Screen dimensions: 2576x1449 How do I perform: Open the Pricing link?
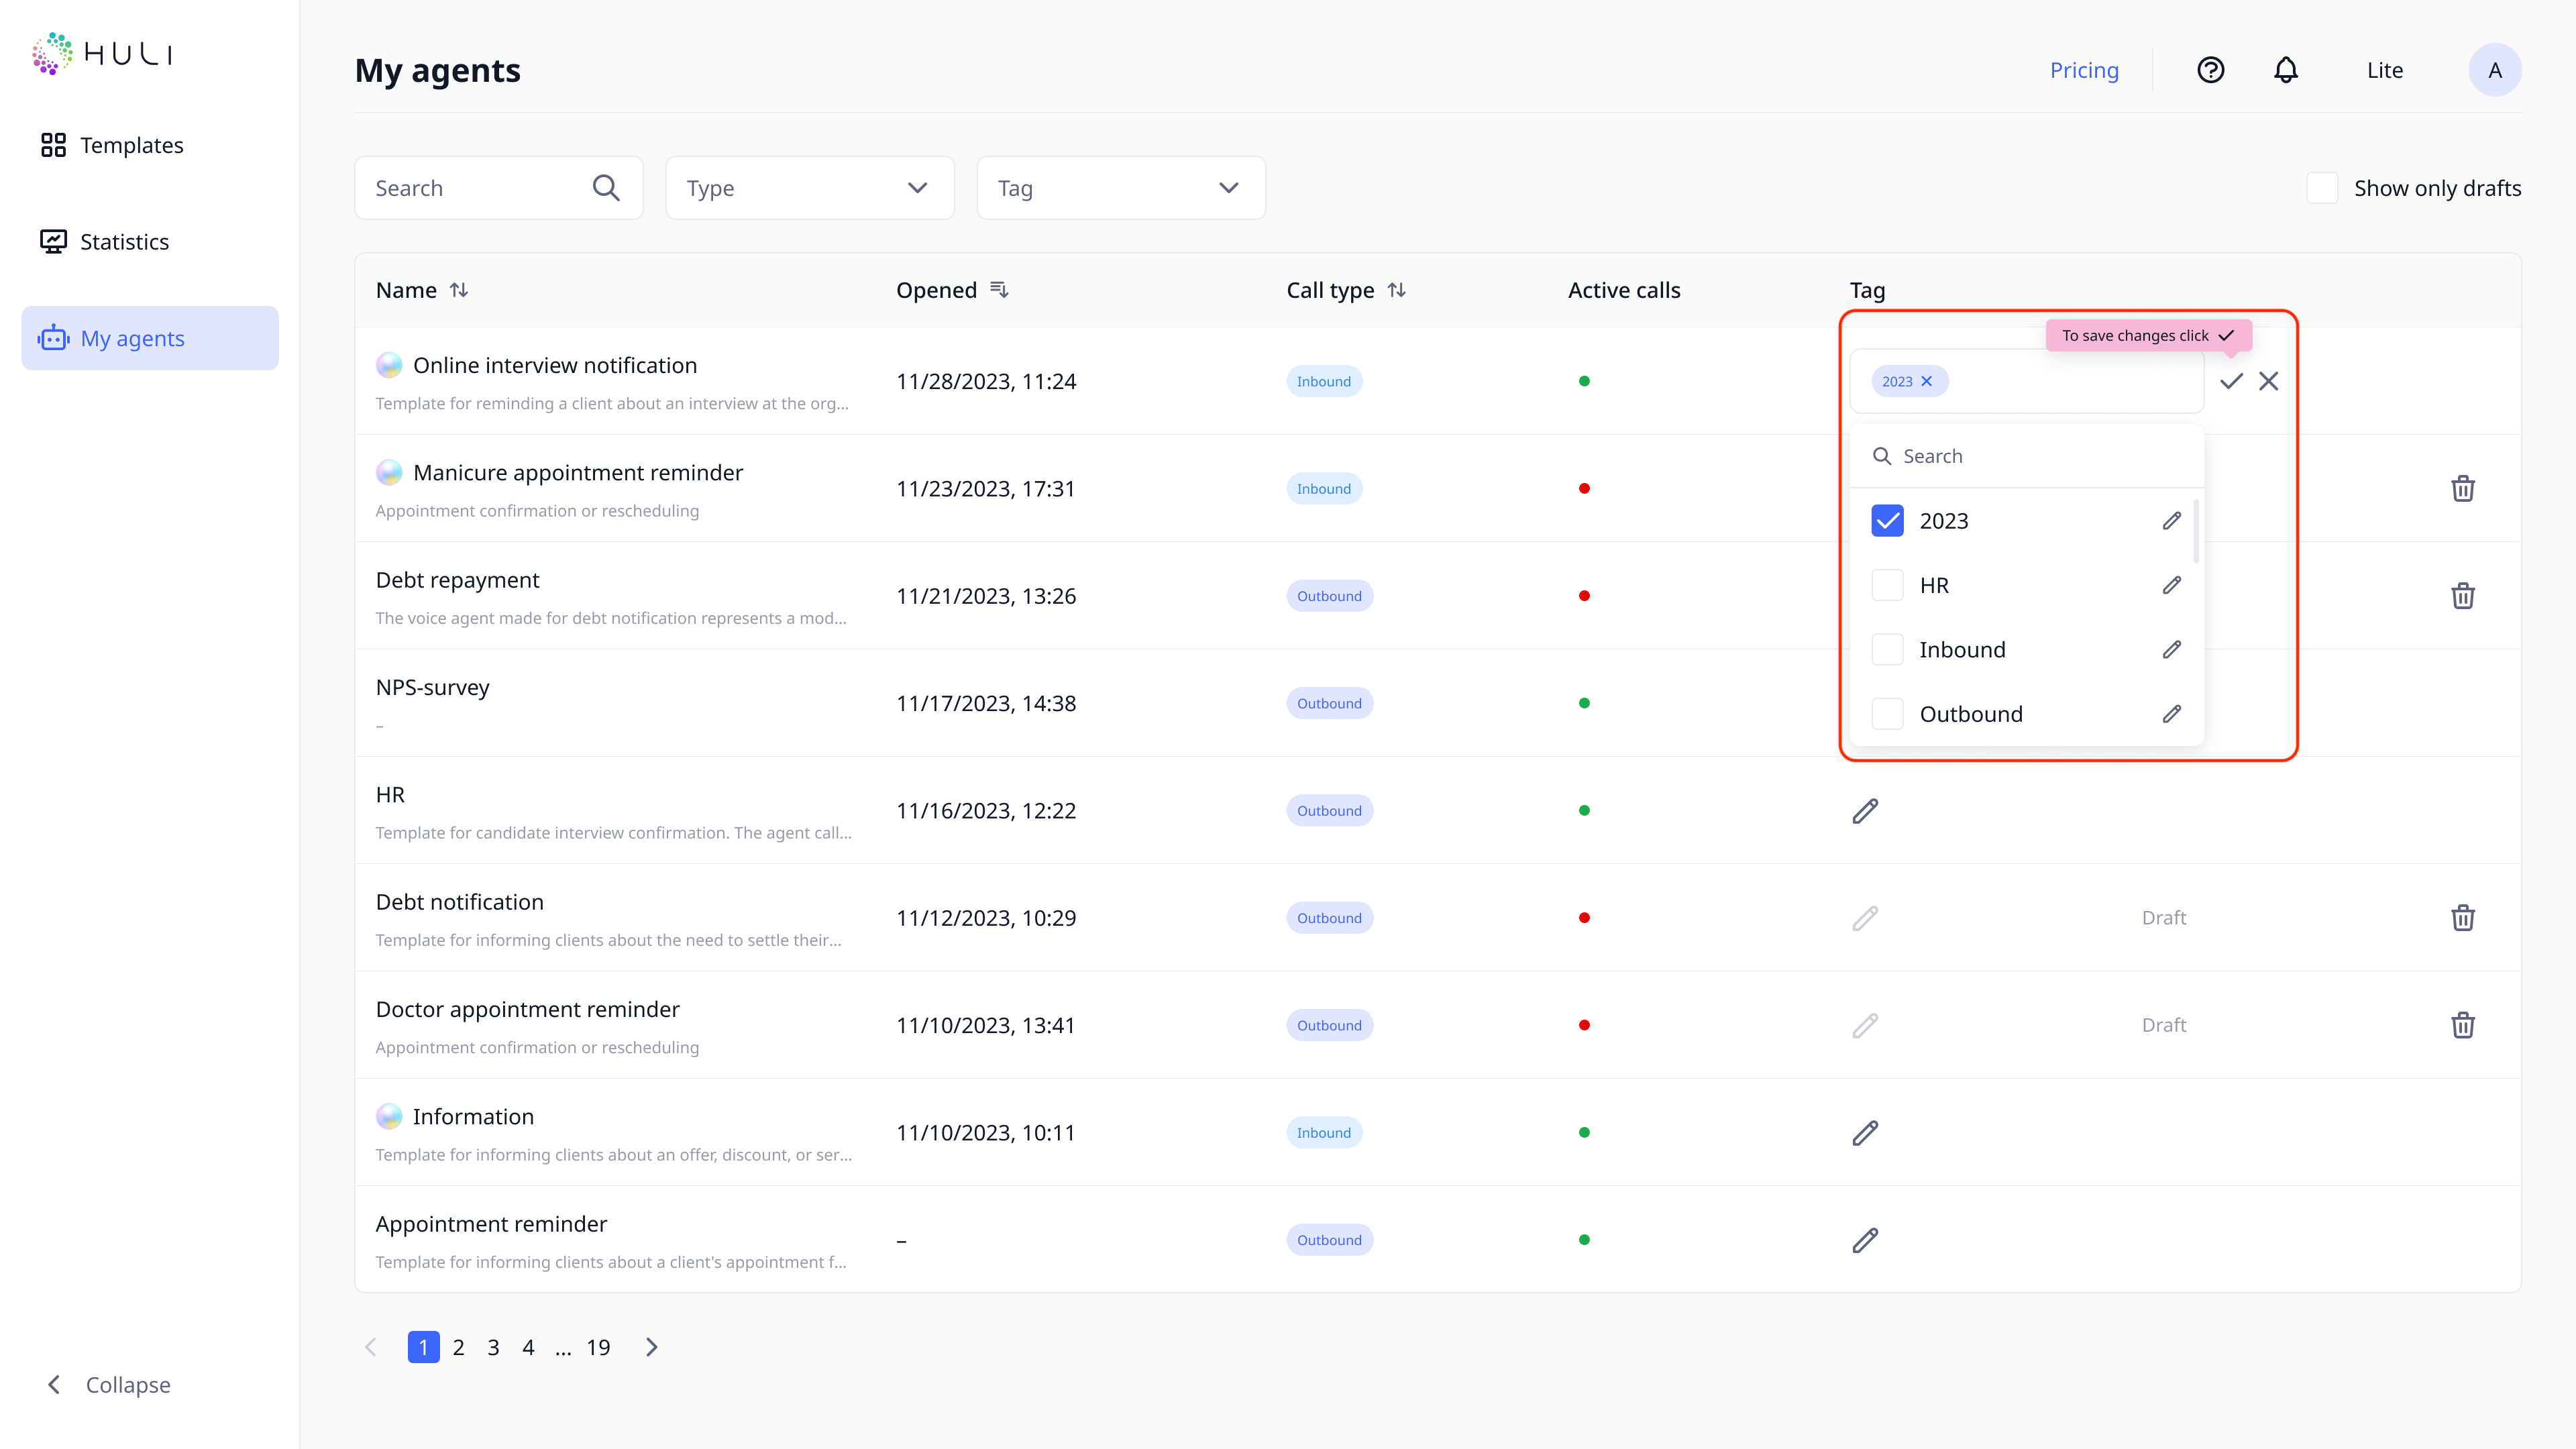click(2084, 70)
